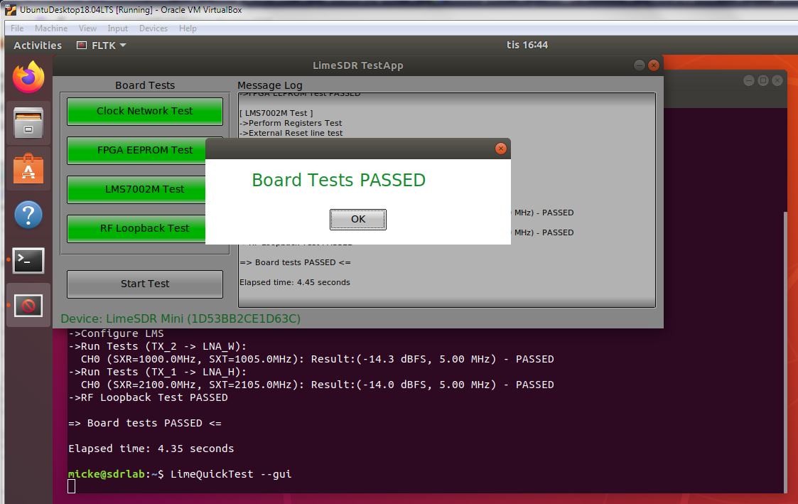Close the terminal window behind
The image size is (798, 504).
[777, 80]
